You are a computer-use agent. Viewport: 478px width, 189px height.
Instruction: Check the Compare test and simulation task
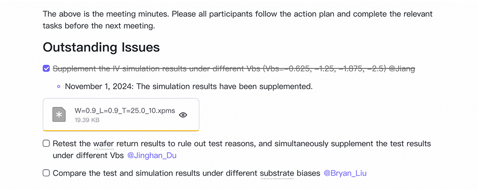point(46,173)
